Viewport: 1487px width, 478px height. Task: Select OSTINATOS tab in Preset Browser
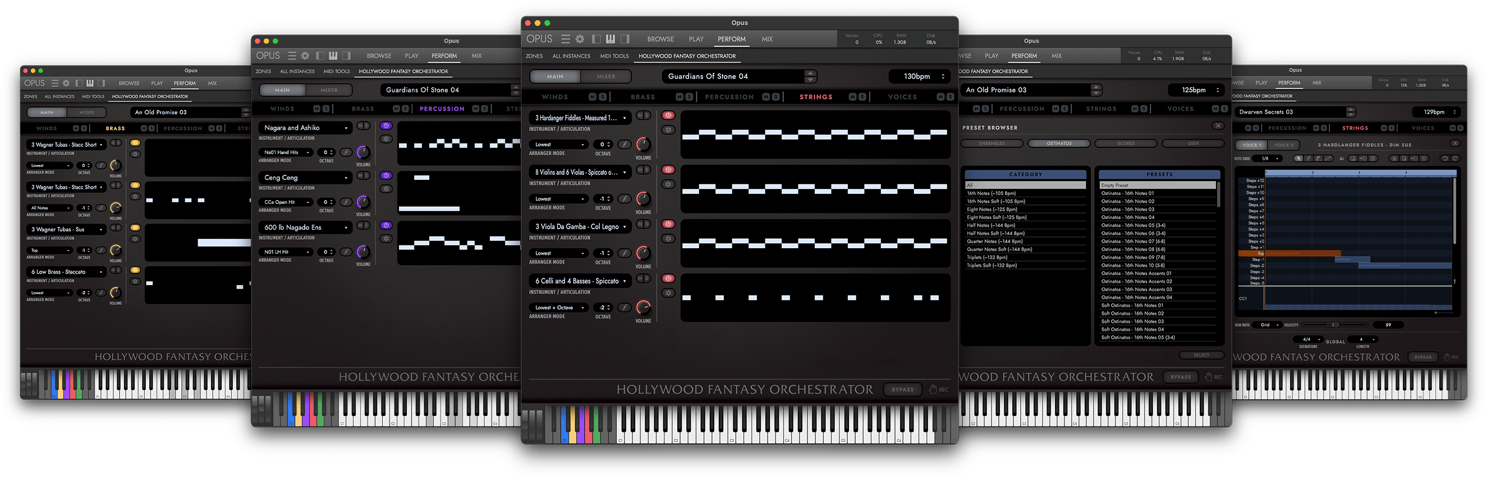click(x=1059, y=143)
